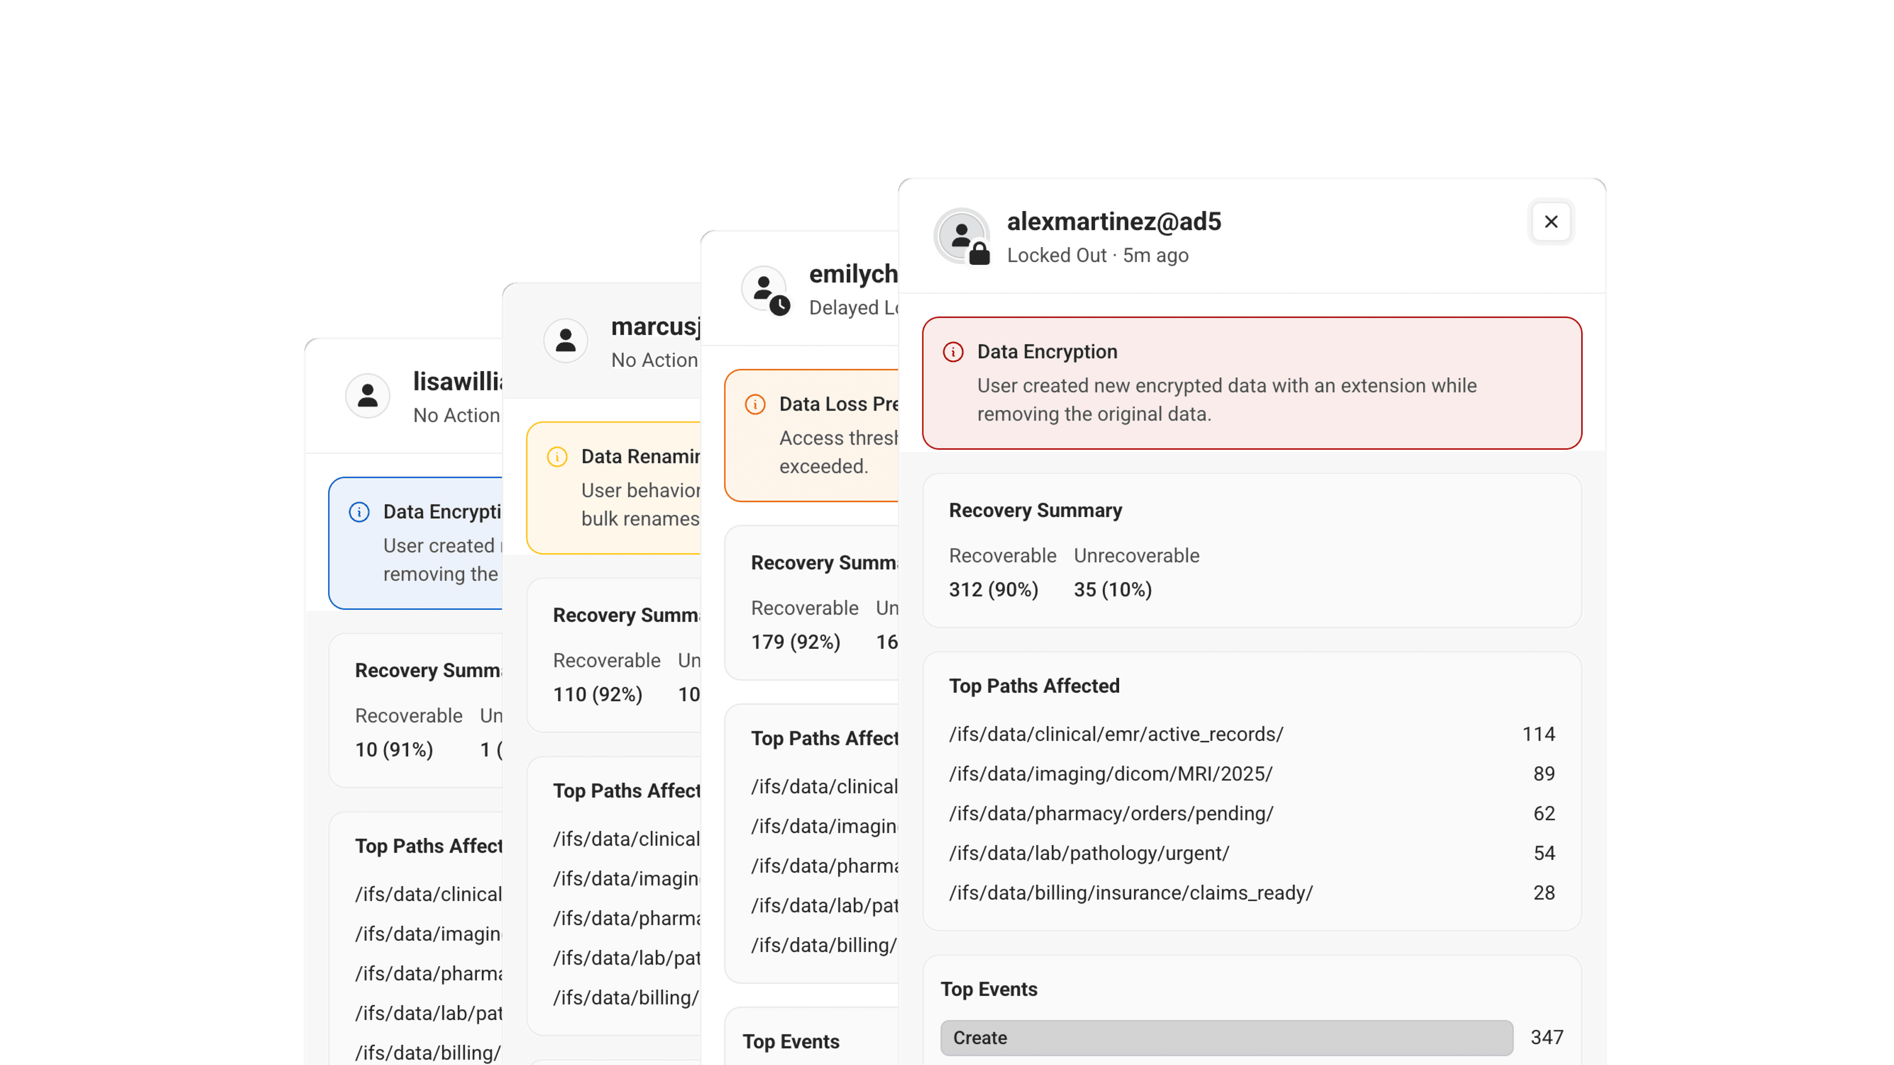Click orange info icon in Data Loss alert

point(755,404)
